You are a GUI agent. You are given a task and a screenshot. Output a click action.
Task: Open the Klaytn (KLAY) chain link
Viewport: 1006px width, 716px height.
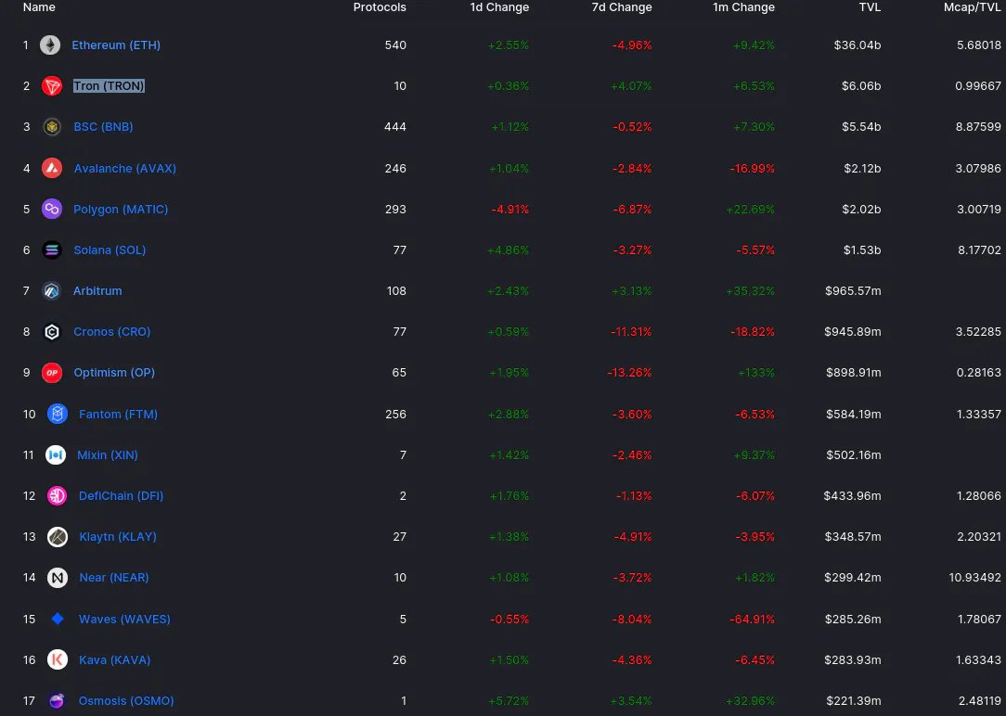coord(118,536)
